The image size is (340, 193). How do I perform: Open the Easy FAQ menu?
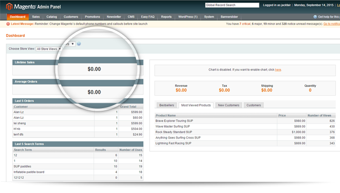[148, 17]
